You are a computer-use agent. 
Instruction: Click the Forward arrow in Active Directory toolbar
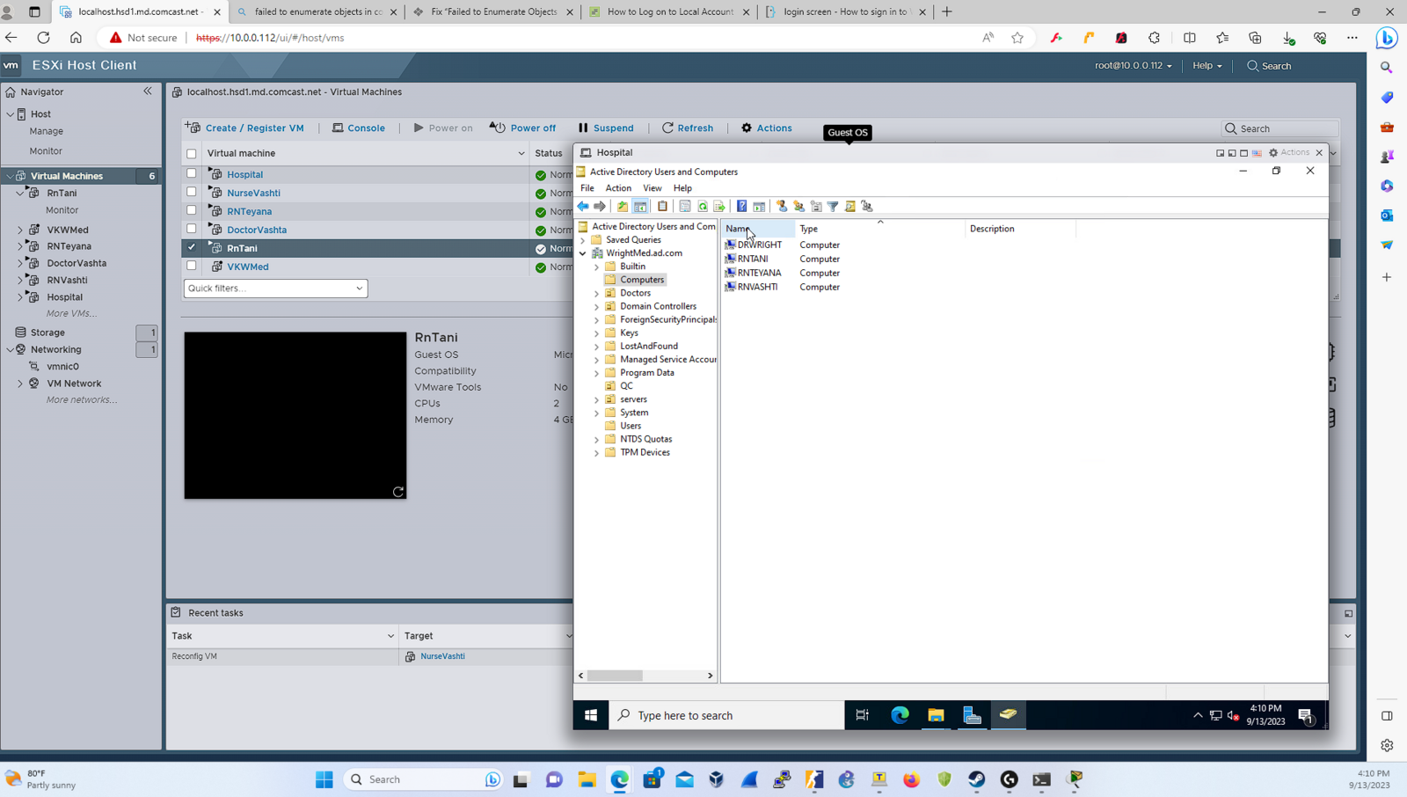coord(600,207)
